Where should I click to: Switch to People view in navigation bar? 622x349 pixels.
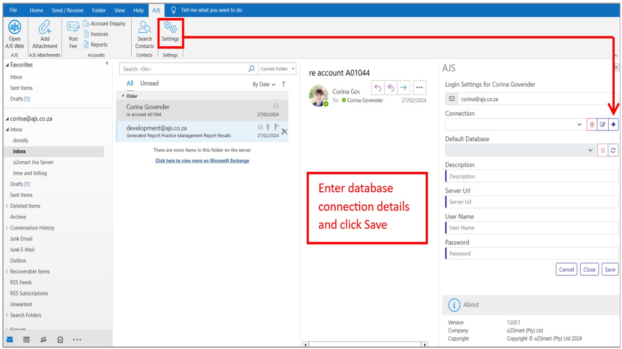click(x=43, y=339)
